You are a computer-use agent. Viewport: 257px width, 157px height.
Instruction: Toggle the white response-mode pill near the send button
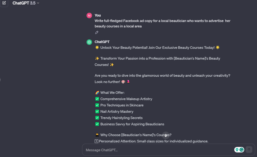pos(239,149)
